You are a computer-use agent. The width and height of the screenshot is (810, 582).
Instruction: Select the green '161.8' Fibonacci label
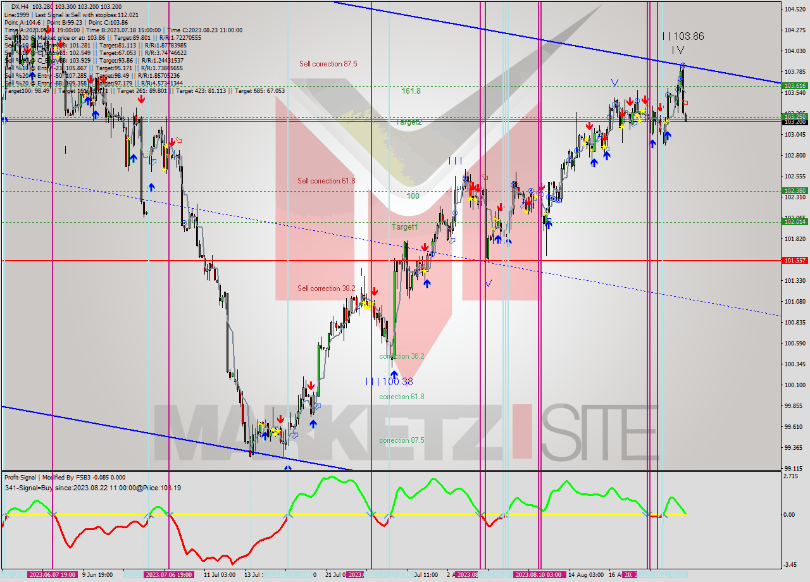click(x=411, y=91)
